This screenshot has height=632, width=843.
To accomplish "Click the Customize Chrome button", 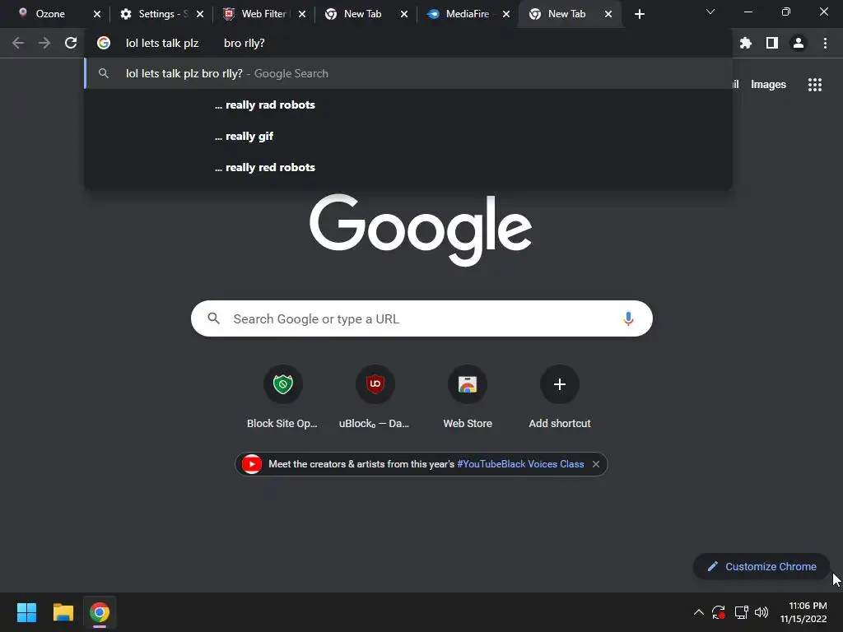I will 761,566.
